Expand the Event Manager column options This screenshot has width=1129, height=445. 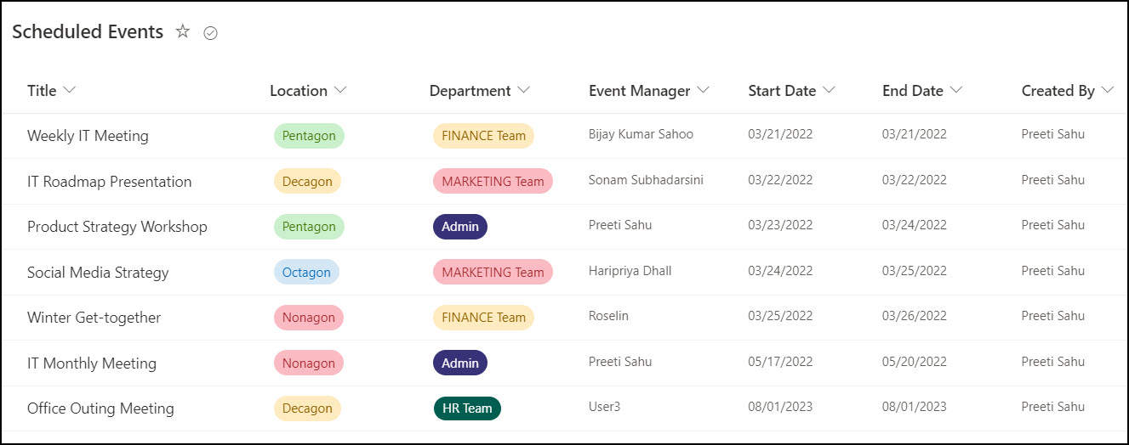click(703, 90)
